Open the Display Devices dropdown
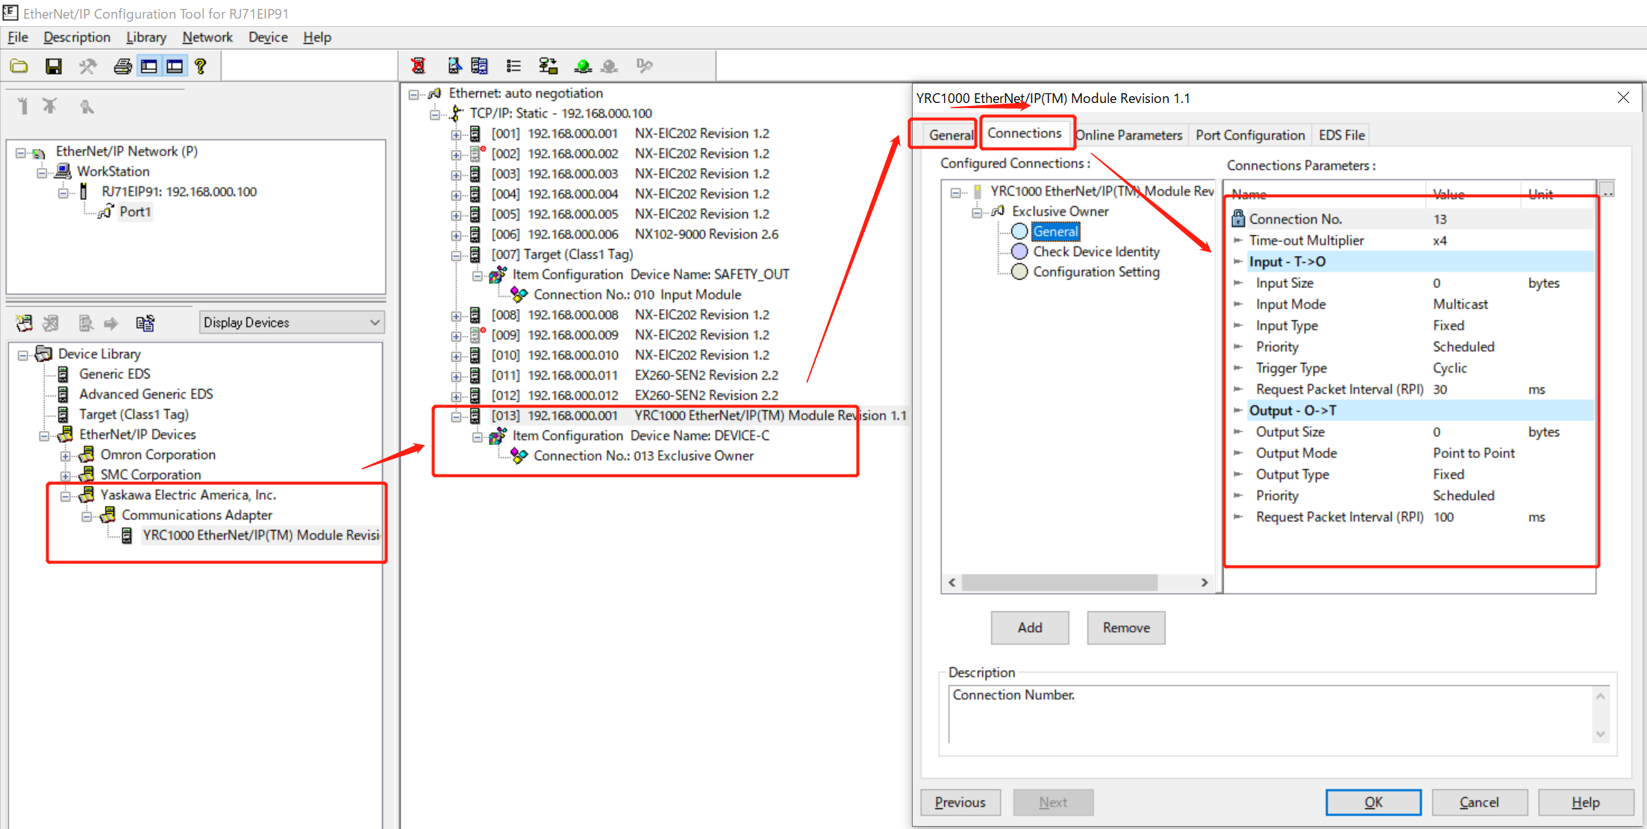The image size is (1647, 829). 292,322
